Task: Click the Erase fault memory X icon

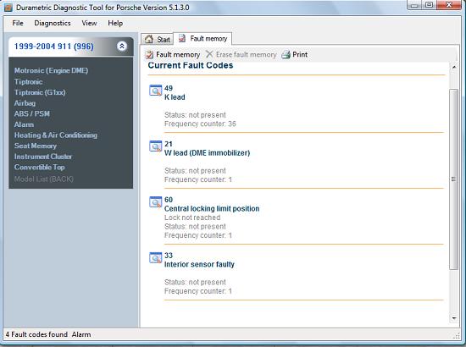Action: (209, 54)
